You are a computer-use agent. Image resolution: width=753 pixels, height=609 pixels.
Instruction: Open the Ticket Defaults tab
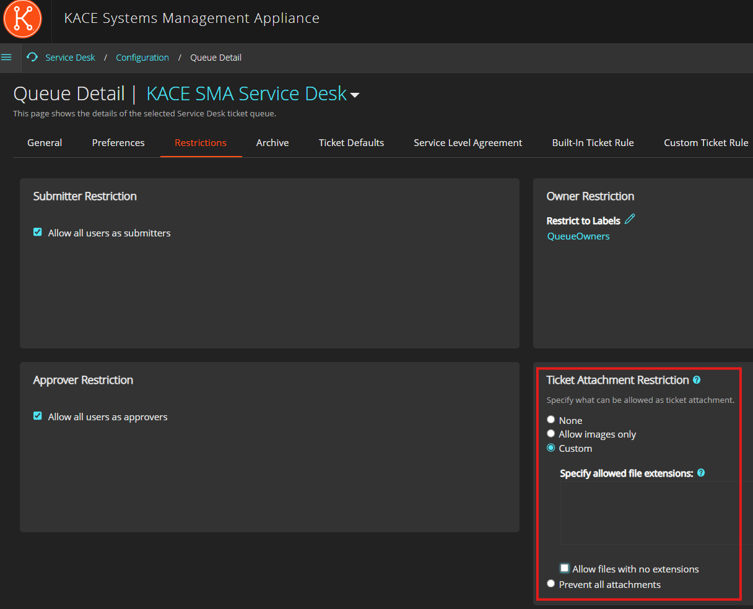(x=351, y=143)
